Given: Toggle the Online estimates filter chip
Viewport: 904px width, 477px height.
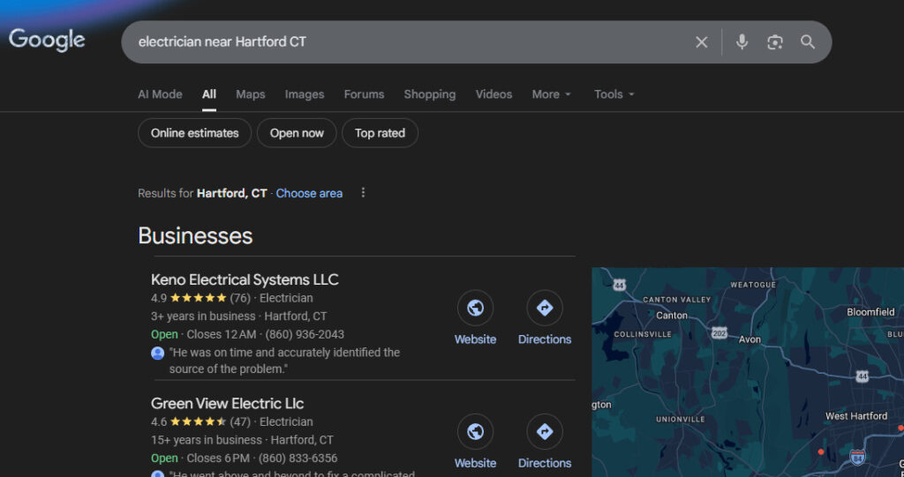Looking at the screenshot, I should 195,133.
